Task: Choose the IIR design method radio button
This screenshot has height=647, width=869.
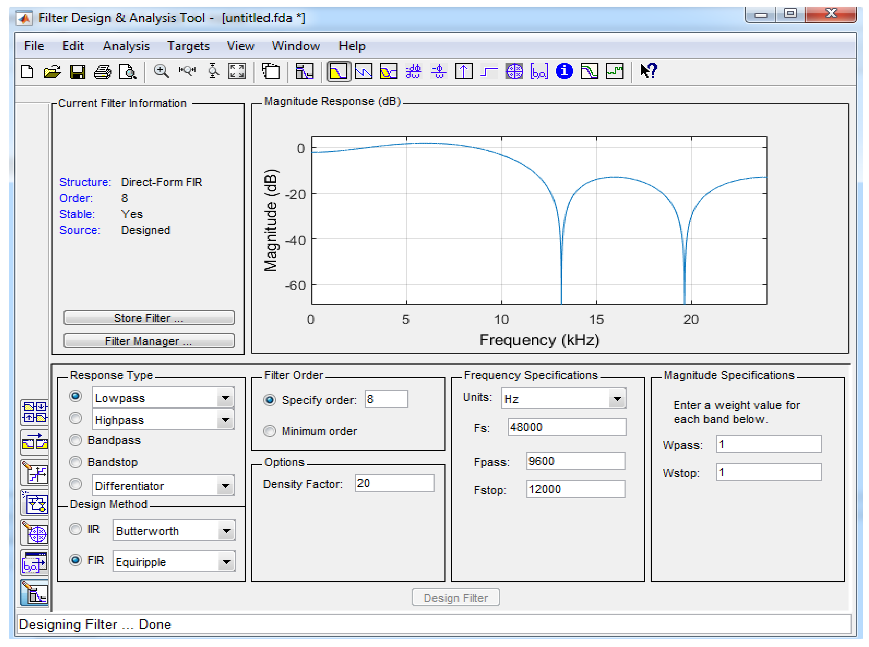Action: click(76, 529)
